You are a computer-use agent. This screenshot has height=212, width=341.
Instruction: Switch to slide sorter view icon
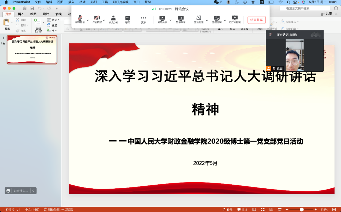(262, 210)
